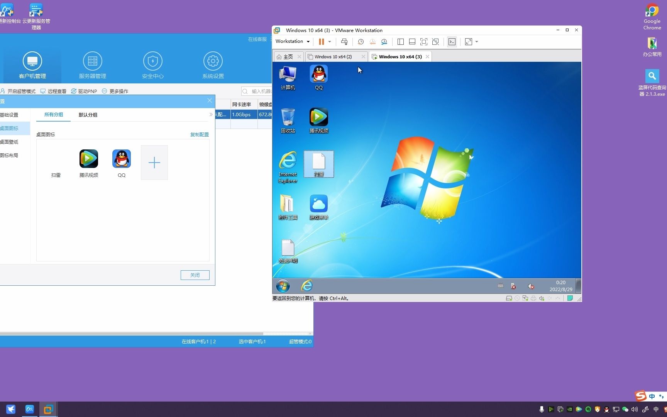Toggle the VMware console view button
The image size is (667, 417).
tap(452, 42)
